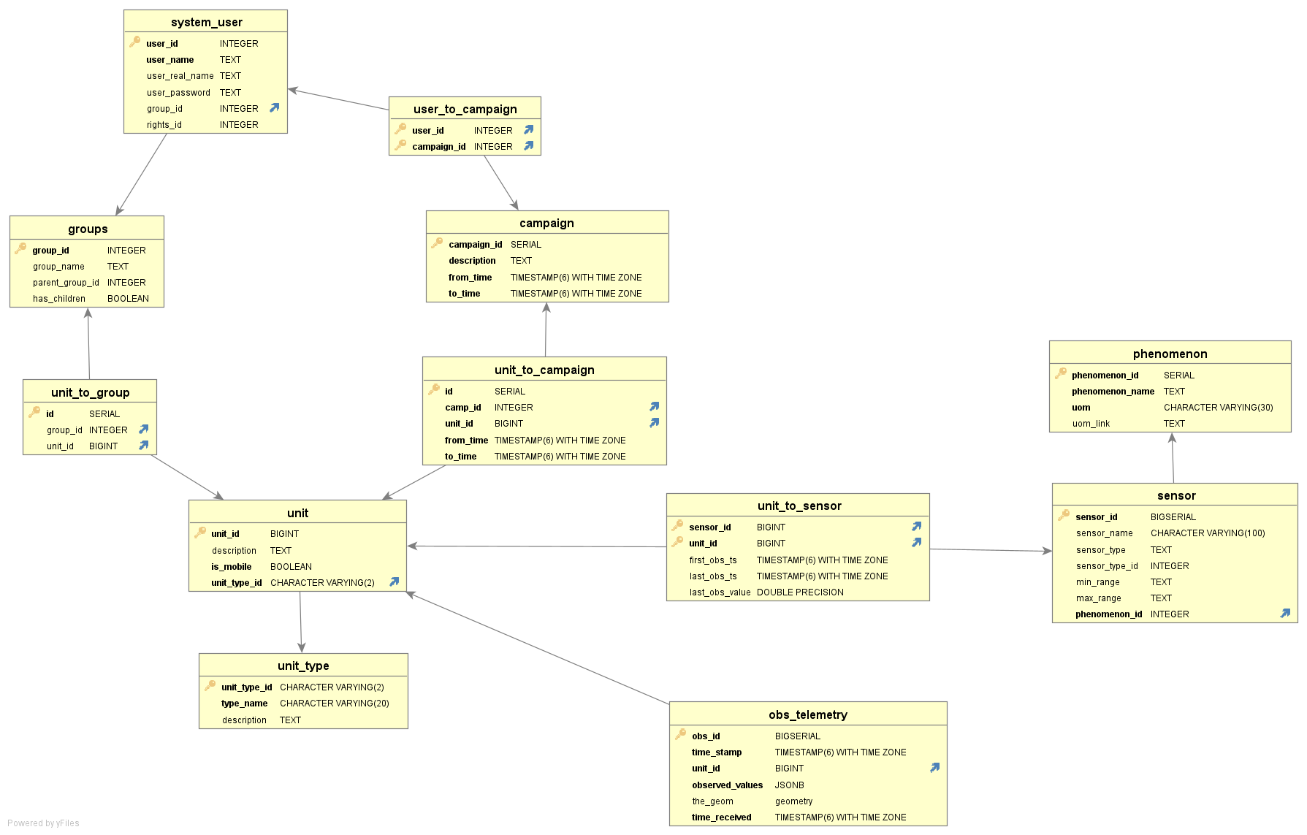
Task: Click the Powered by yFiles text
Action: (43, 823)
